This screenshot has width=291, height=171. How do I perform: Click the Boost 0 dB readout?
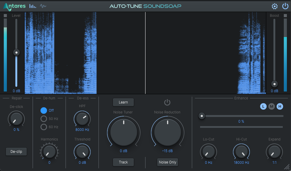(x=275, y=91)
